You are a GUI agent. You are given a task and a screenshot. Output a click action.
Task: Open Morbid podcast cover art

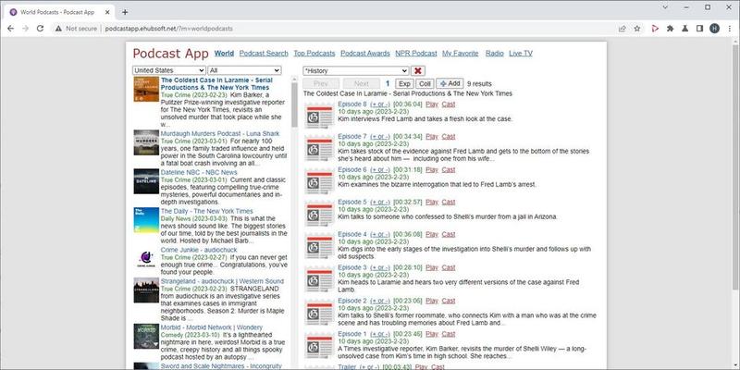[146, 336]
